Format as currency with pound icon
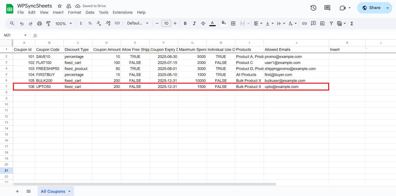Image resolution: width=396 pixels, height=196 pixels. pos(81,24)
